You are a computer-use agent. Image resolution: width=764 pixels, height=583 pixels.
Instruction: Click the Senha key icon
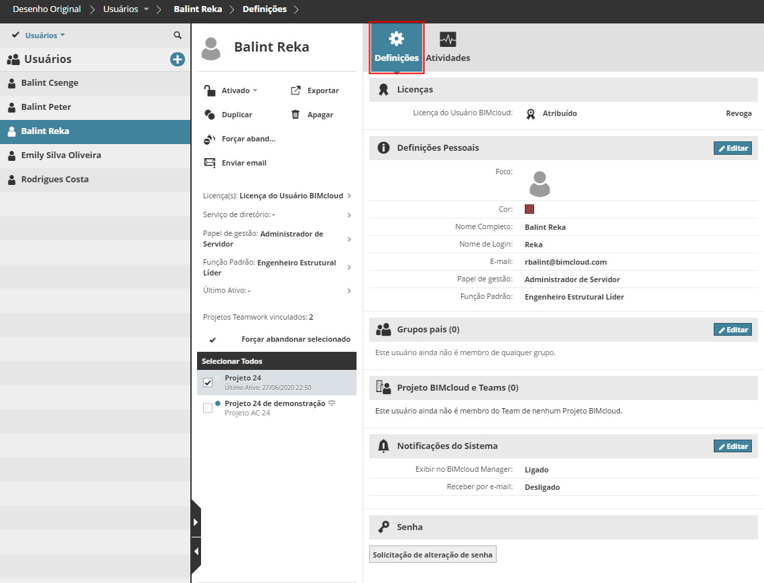[x=383, y=527]
